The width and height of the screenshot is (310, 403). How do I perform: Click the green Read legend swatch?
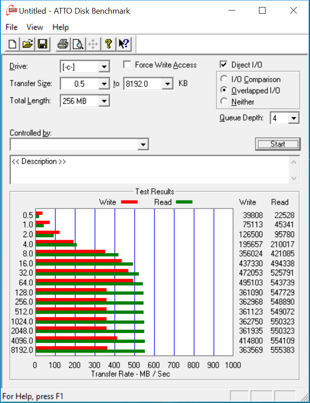[184, 202]
